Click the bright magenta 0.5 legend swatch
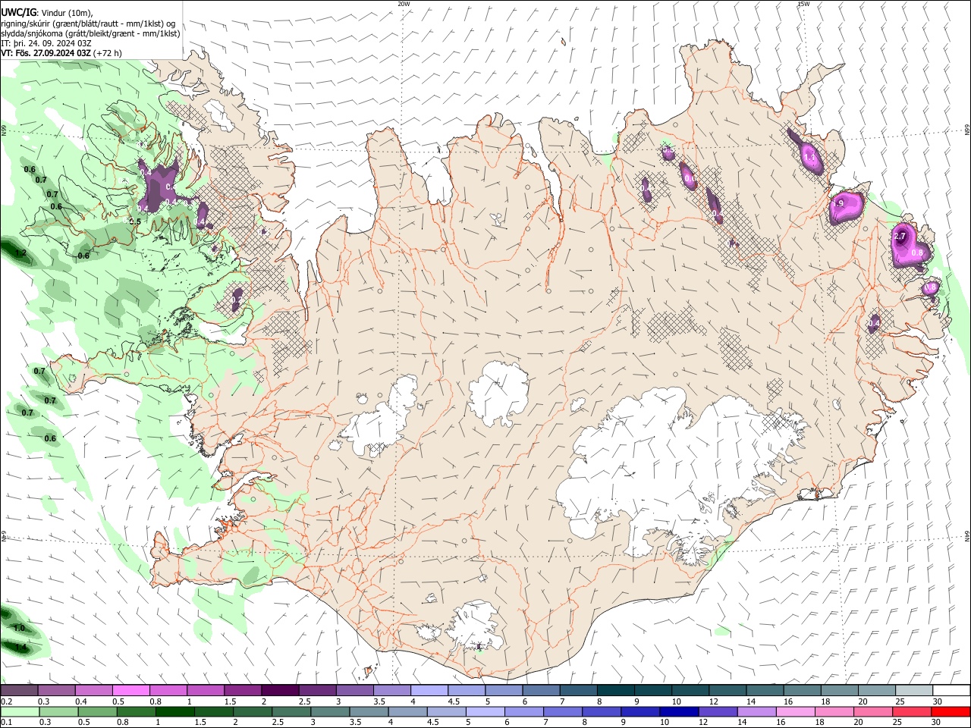The height and width of the screenshot is (728, 971). 130,690
